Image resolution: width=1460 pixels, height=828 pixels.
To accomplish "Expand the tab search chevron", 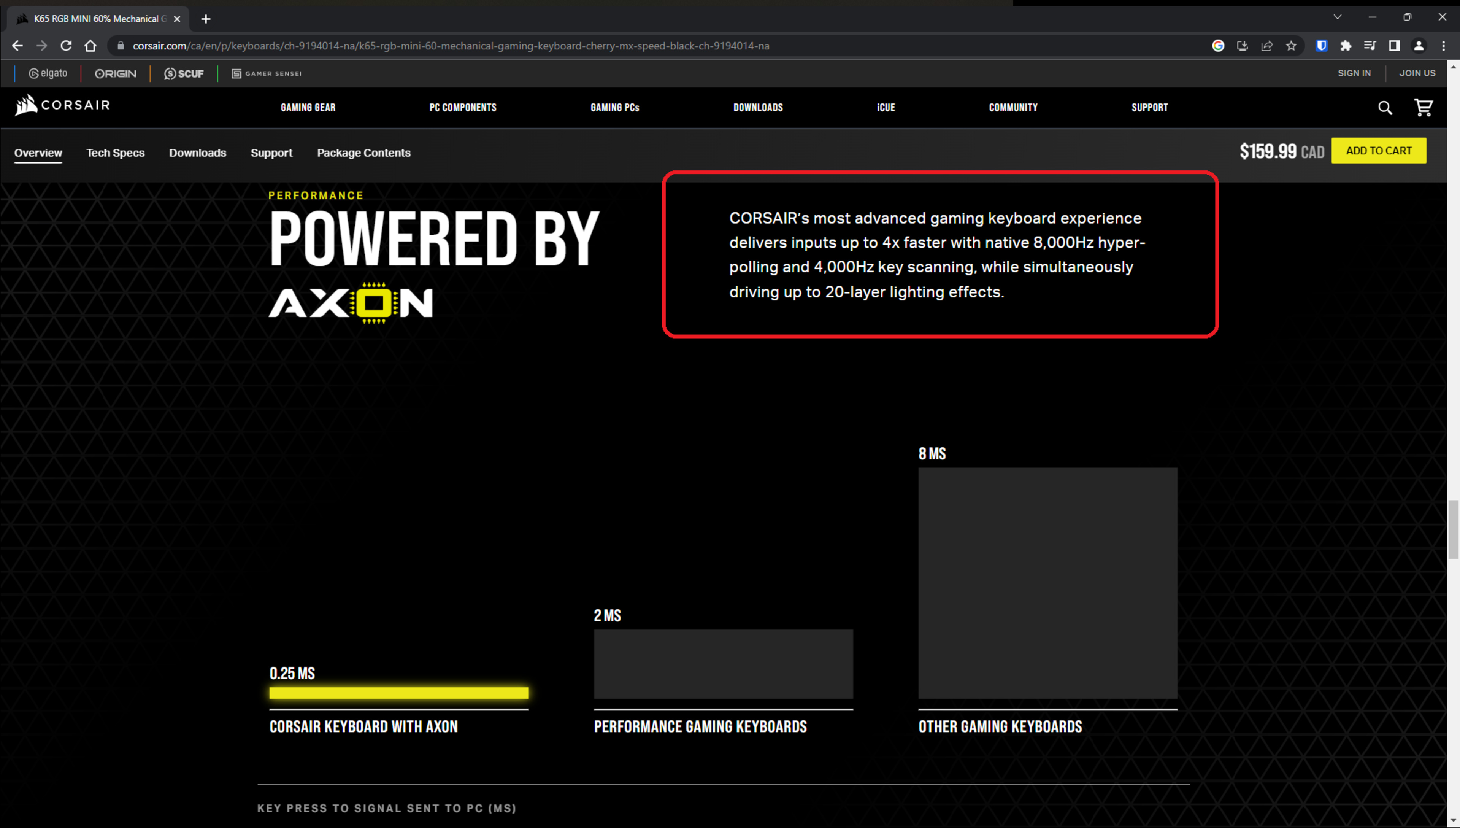I will (1337, 17).
